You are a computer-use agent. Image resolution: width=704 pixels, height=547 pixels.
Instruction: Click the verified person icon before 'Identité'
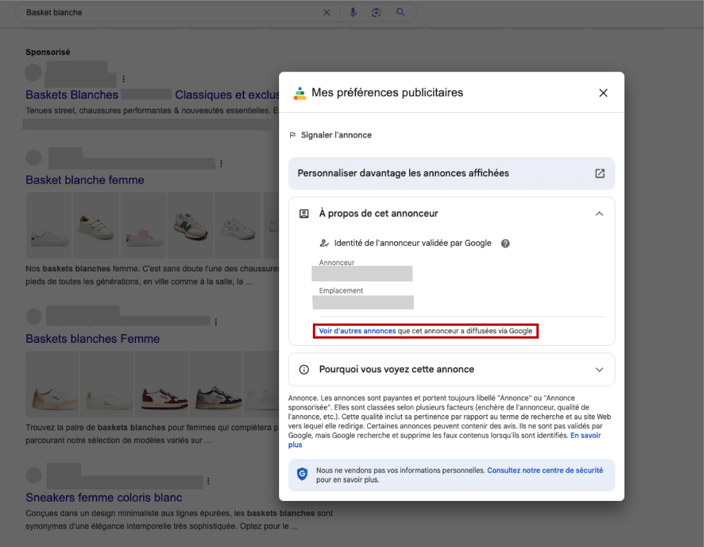324,243
